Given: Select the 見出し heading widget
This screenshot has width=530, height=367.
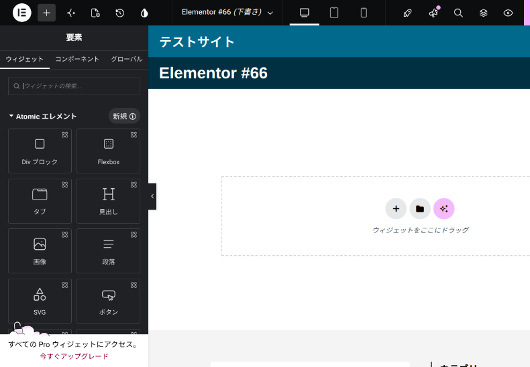Looking at the screenshot, I should point(109,201).
